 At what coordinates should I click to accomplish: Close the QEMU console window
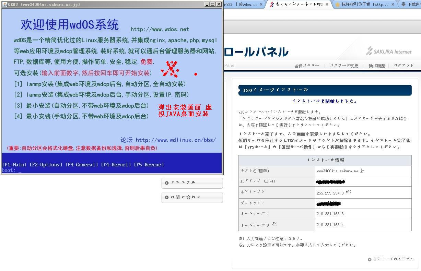tap(219, 4)
